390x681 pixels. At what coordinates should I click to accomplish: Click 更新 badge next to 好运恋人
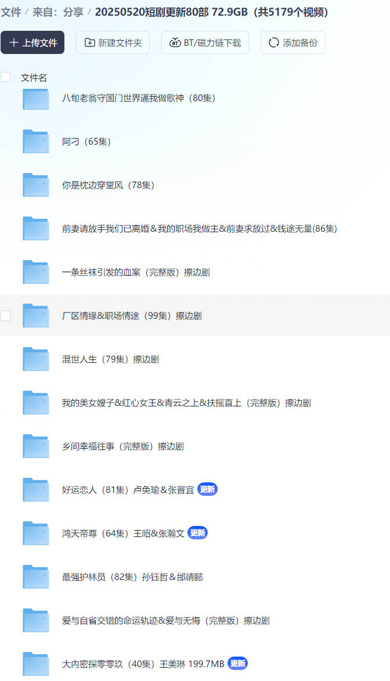click(x=208, y=489)
